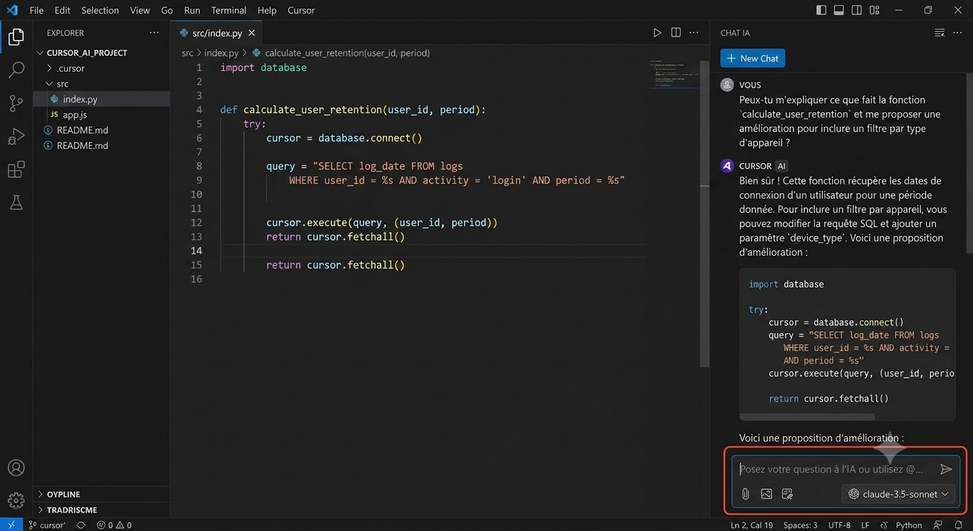
Task: Open the Chat IA panel more actions
Action: (x=957, y=32)
